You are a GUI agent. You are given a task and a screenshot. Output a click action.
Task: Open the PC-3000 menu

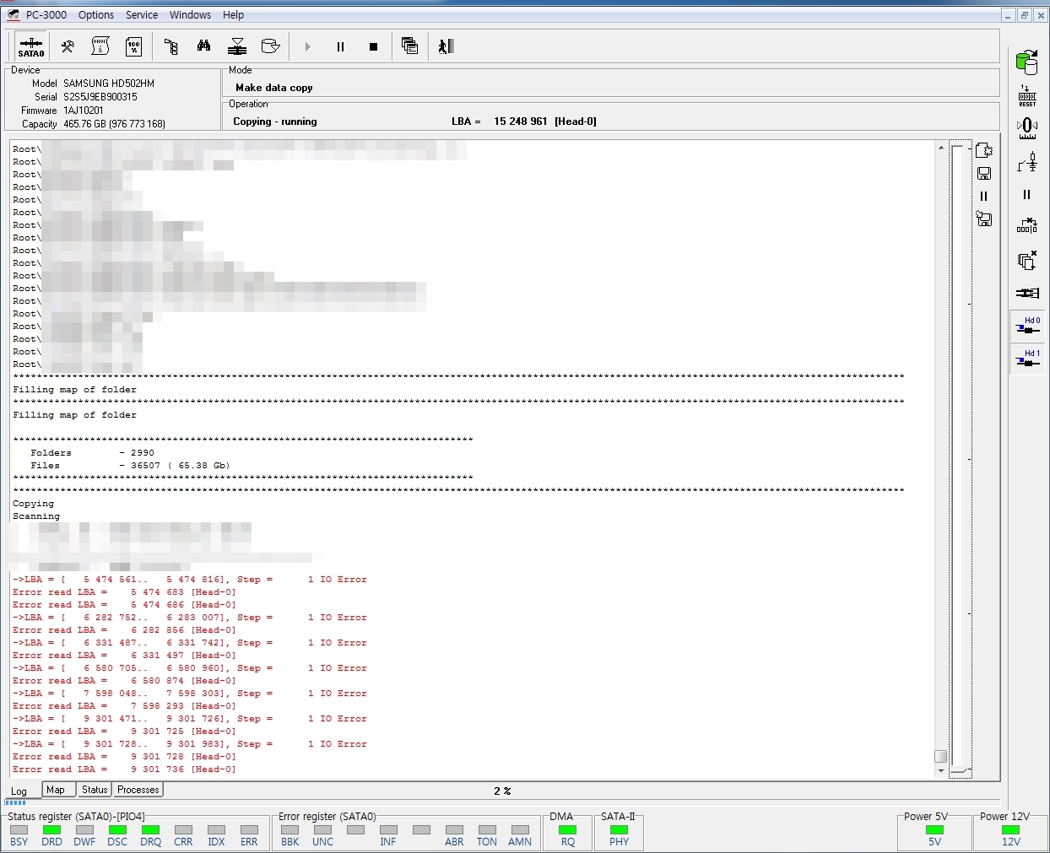click(x=46, y=15)
